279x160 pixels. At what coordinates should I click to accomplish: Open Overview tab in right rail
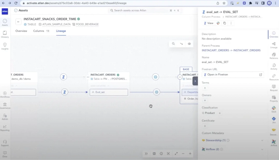tap(274, 35)
